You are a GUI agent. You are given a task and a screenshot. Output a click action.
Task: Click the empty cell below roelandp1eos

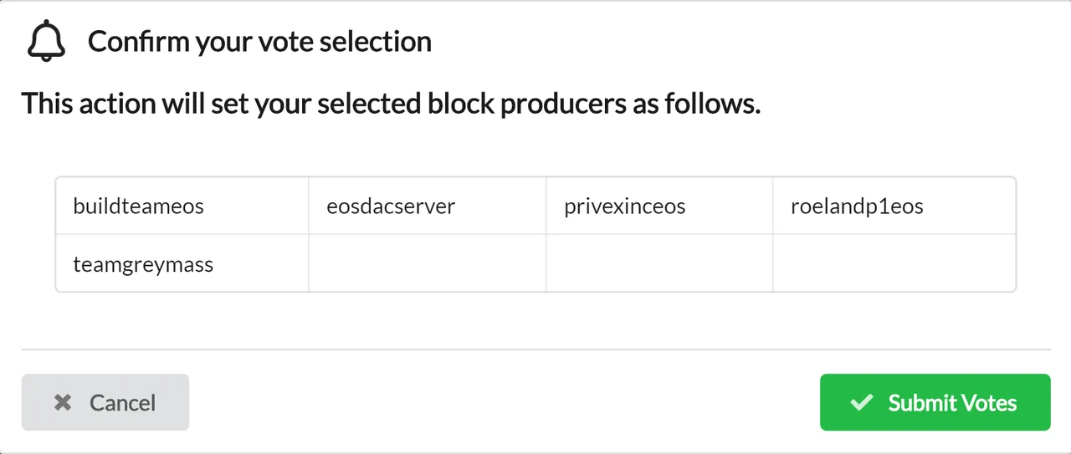click(894, 263)
